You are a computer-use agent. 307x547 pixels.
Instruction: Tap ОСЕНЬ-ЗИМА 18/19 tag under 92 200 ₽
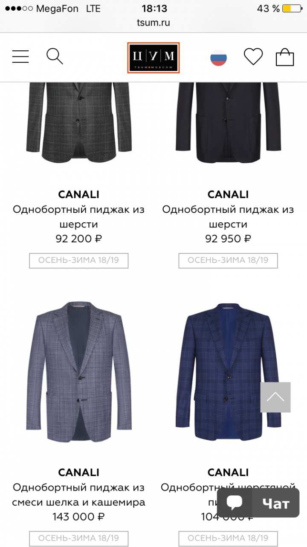click(x=79, y=260)
